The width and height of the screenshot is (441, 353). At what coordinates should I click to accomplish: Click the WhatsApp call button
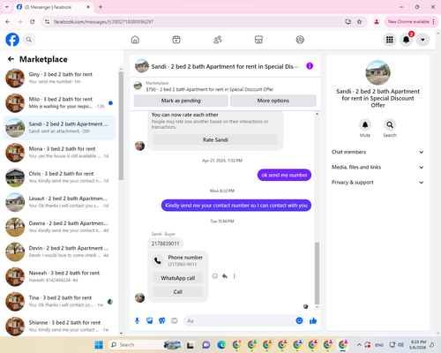coord(178,278)
